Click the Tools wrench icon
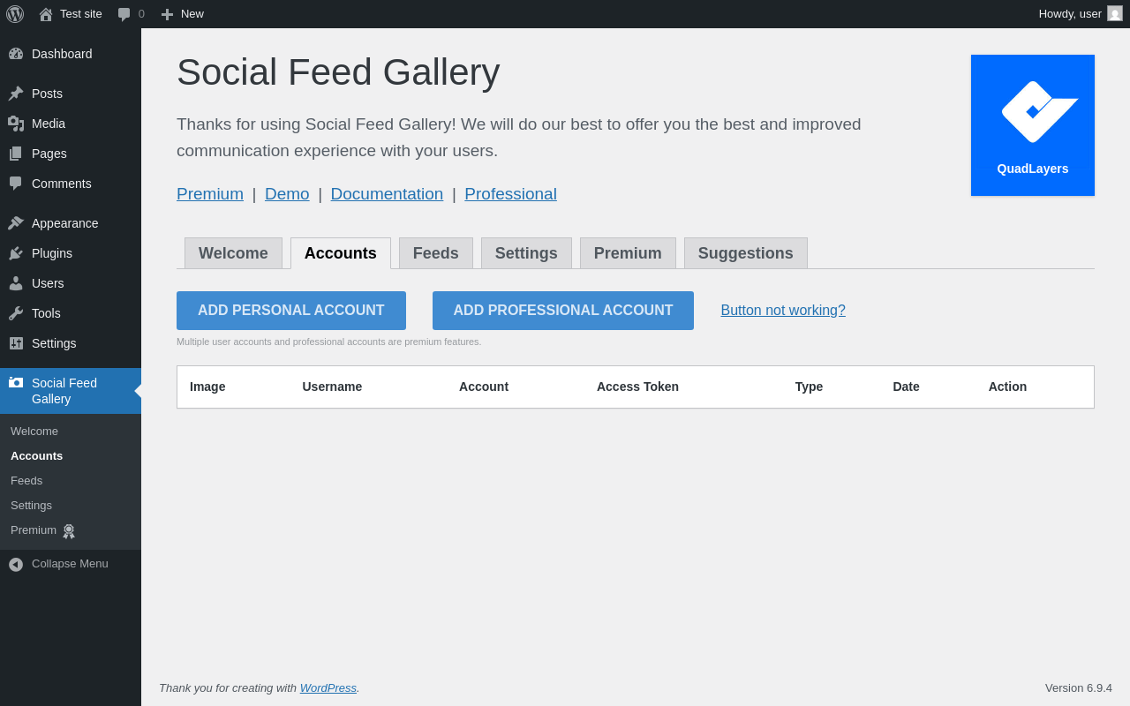This screenshot has width=1130, height=706. [x=16, y=313]
